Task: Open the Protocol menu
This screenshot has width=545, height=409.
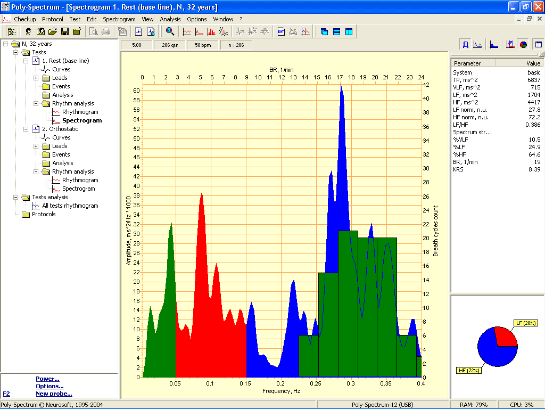Action: pos(53,19)
